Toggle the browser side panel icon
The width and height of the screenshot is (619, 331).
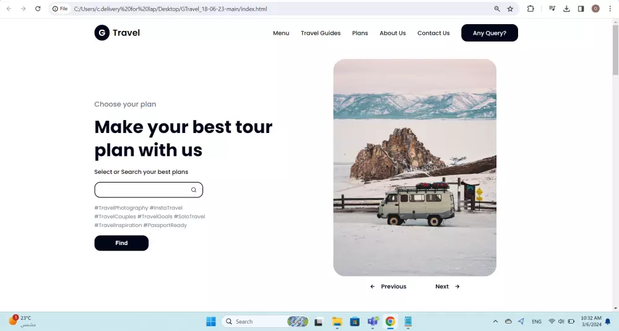pos(581,9)
